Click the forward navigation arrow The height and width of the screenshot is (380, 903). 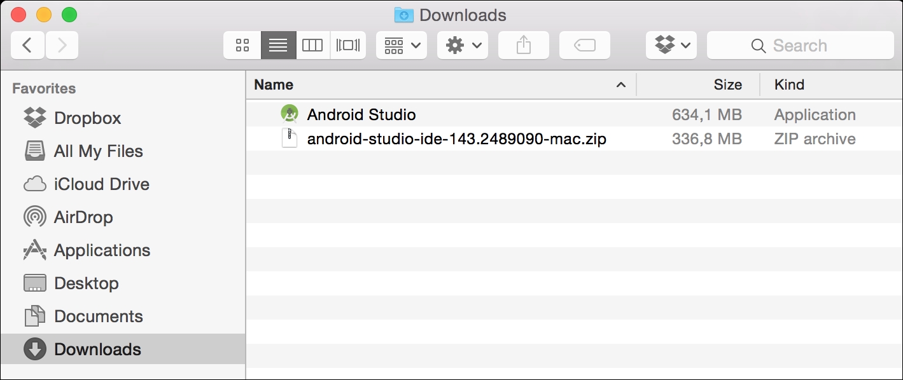(62, 45)
